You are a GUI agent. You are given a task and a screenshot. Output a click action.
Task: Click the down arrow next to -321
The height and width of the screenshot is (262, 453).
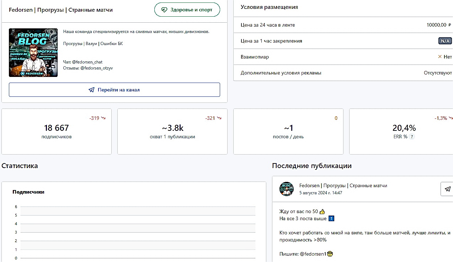219,118
